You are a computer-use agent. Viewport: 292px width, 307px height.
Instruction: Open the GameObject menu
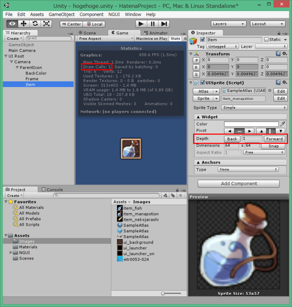pyautogui.click(x=62, y=15)
